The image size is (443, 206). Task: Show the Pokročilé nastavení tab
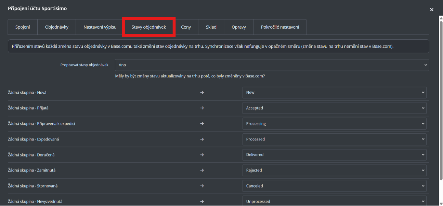point(280,27)
